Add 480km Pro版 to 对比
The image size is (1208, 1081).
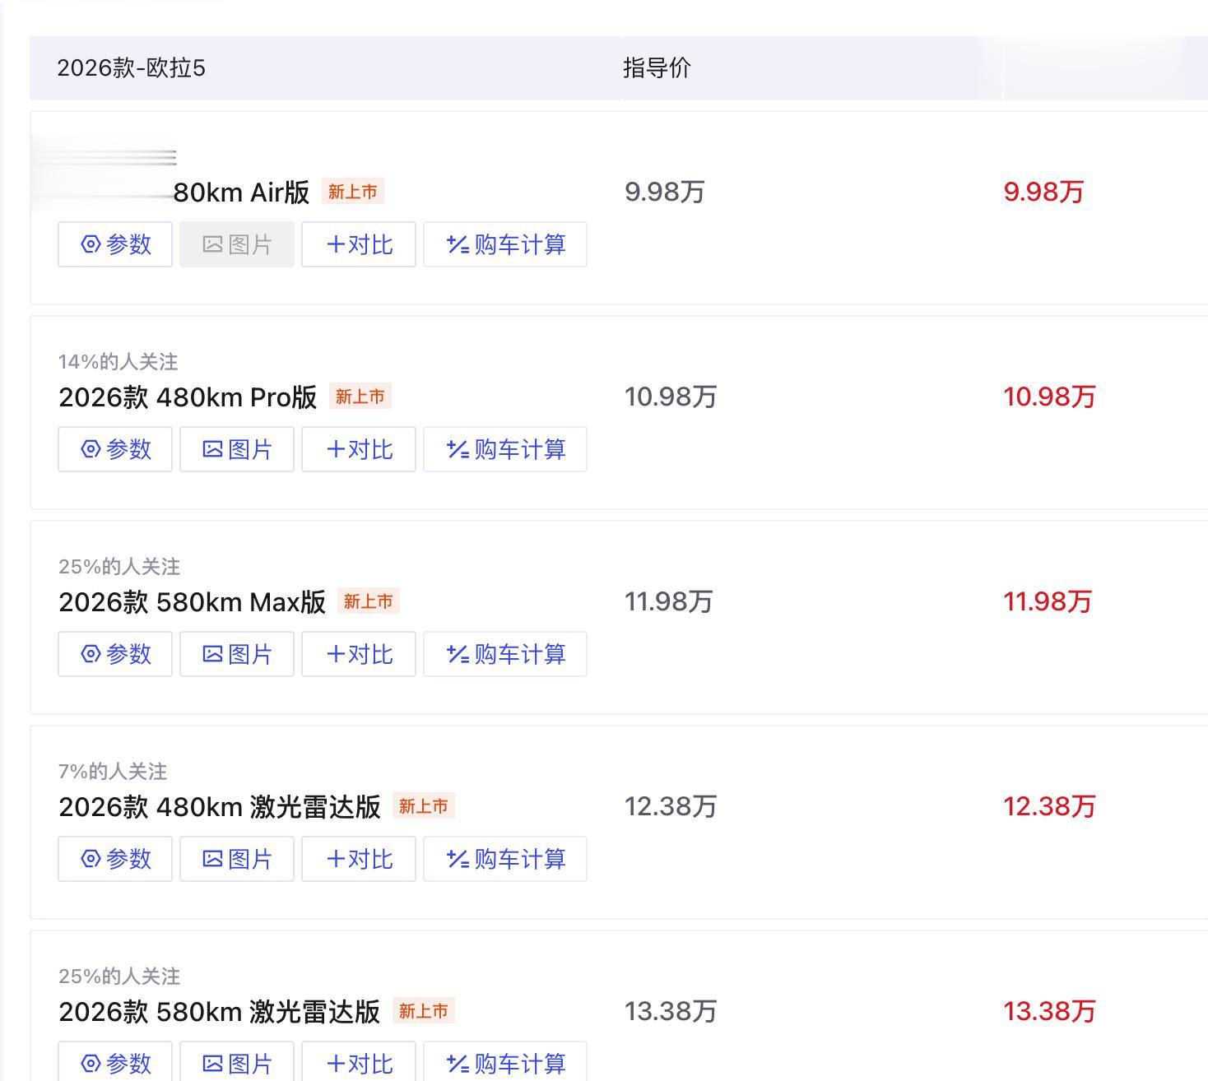pos(359,449)
